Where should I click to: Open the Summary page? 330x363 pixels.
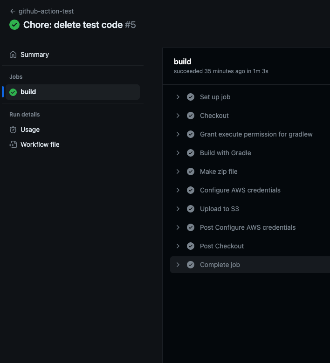click(34, 55)
